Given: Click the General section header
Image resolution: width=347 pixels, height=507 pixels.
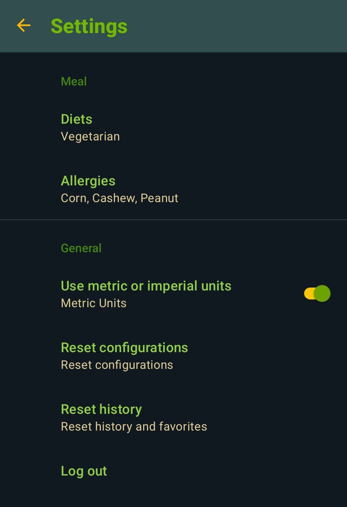Looking at the screenshot, I should click(x=81, y=248).
